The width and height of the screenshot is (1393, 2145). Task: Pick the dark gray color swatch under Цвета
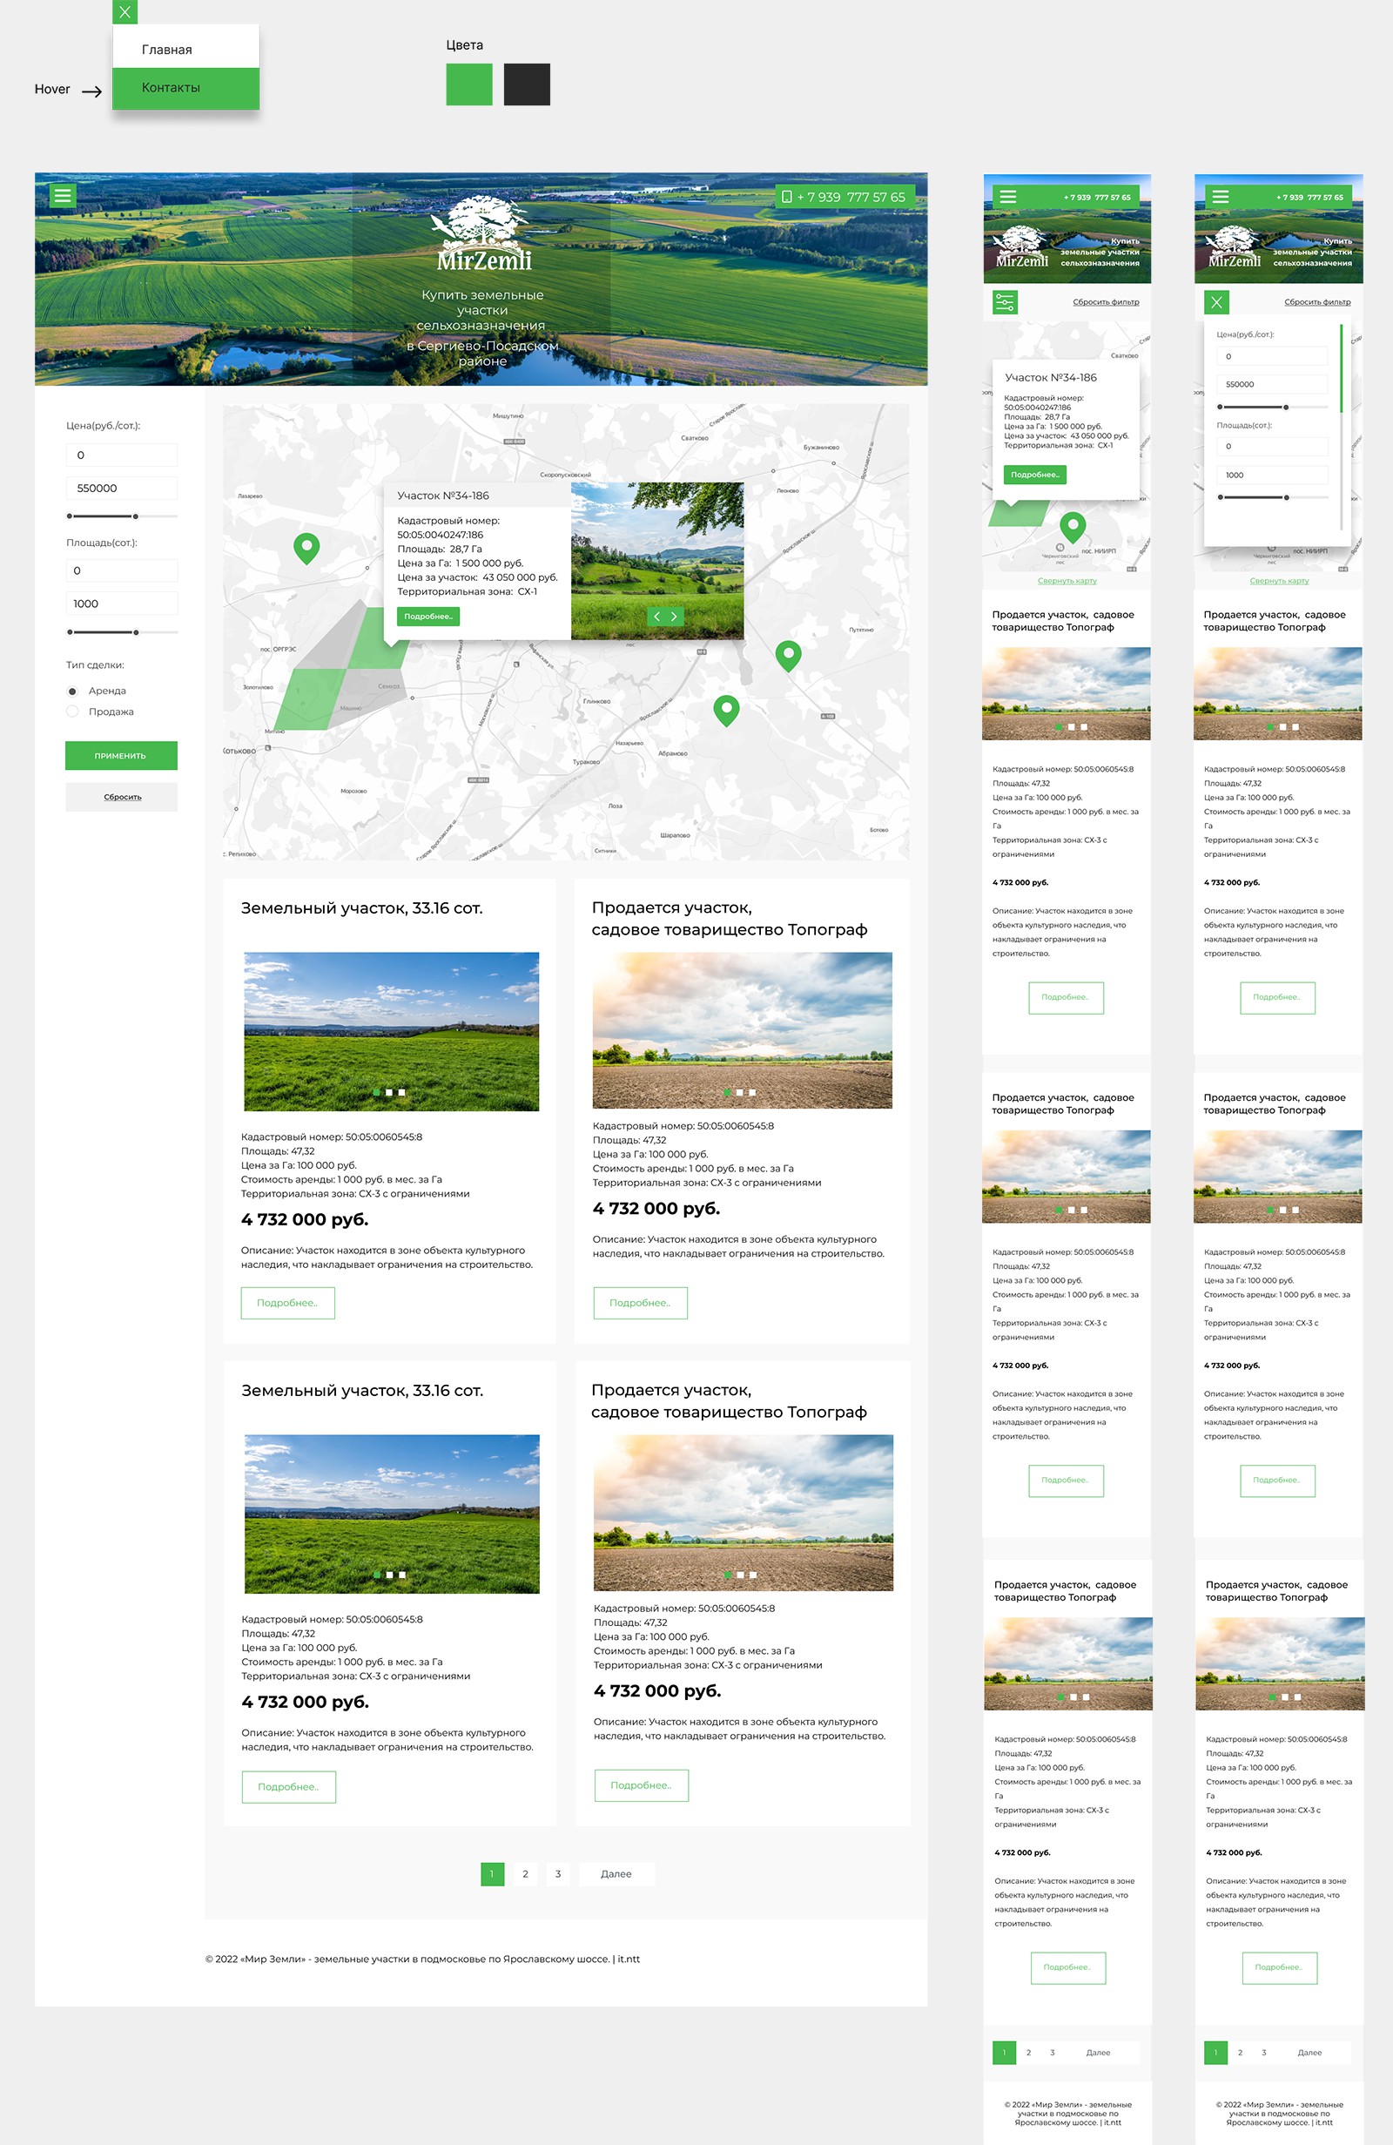[527, 84]
